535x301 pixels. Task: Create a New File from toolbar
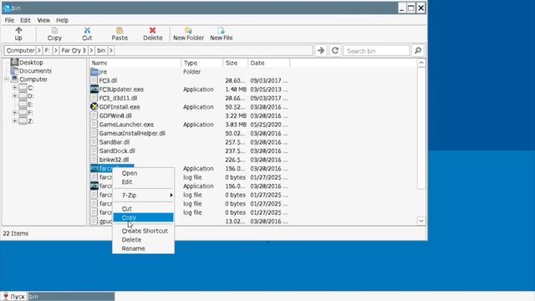221,33
